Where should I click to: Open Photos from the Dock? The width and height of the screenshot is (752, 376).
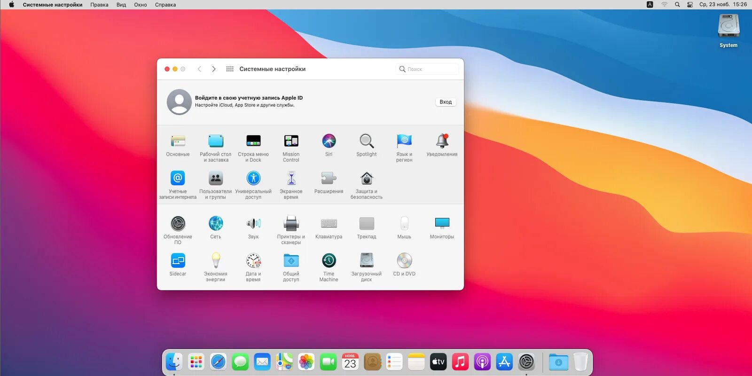(x=306, y=362)
